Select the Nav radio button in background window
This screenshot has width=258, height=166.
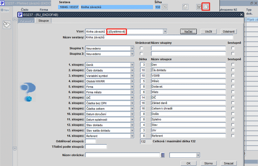[x=2, y=10]
